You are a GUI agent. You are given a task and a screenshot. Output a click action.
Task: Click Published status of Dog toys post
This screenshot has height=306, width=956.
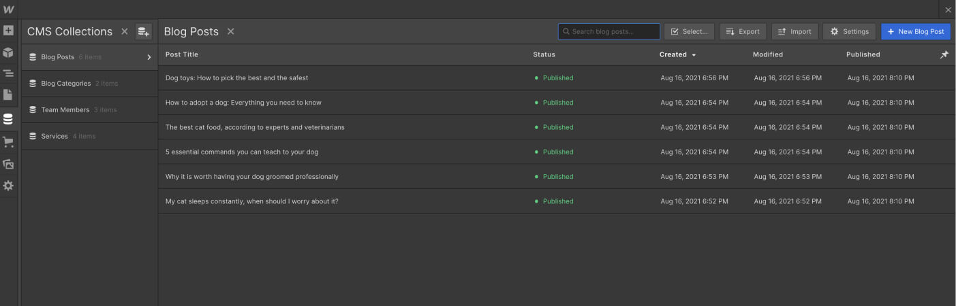[x=554, y=78]
